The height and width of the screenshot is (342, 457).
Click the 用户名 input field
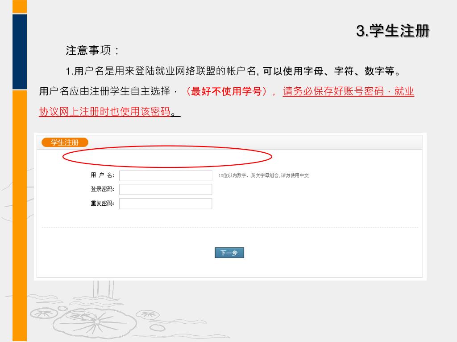tap(166, 175)
